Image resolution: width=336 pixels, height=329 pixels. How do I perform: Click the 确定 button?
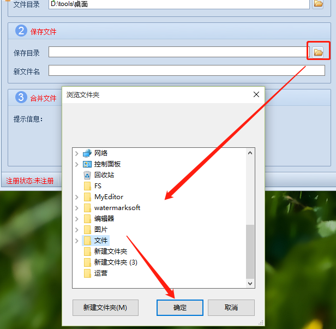coord(180,308)
